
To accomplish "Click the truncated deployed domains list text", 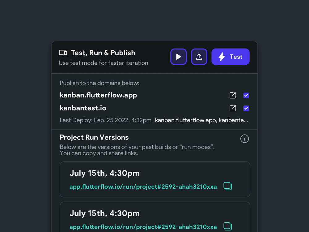I will 201,120.
